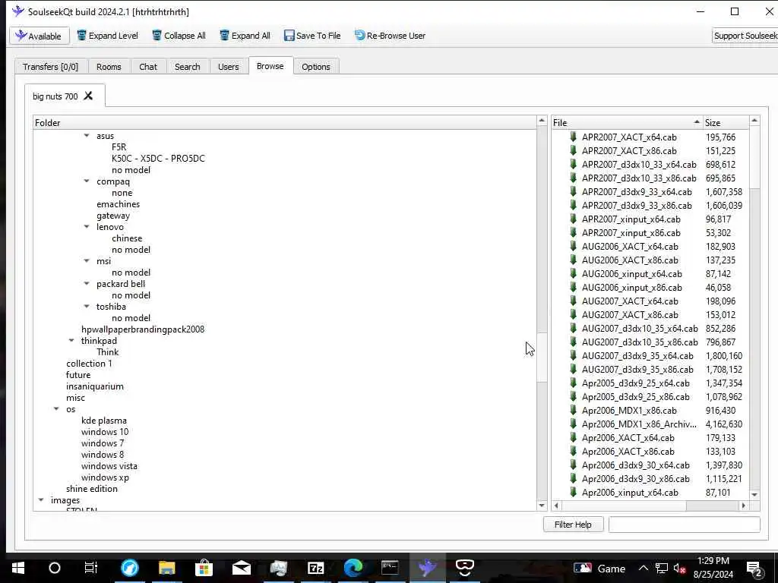The image size is (778, 583).
Task: Select the shine edition folder
Action: click(92, 489)
